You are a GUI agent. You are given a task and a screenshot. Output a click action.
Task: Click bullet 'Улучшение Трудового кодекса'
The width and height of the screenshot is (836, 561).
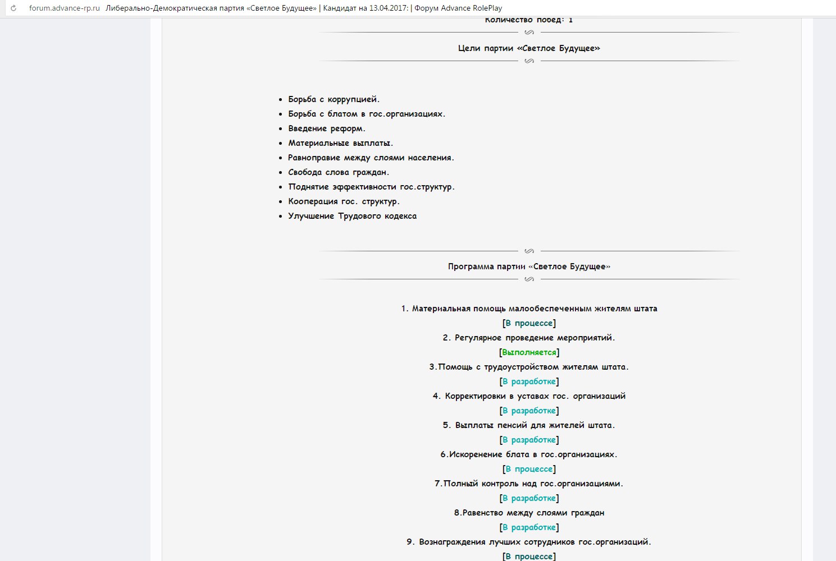tap(353, 216)
